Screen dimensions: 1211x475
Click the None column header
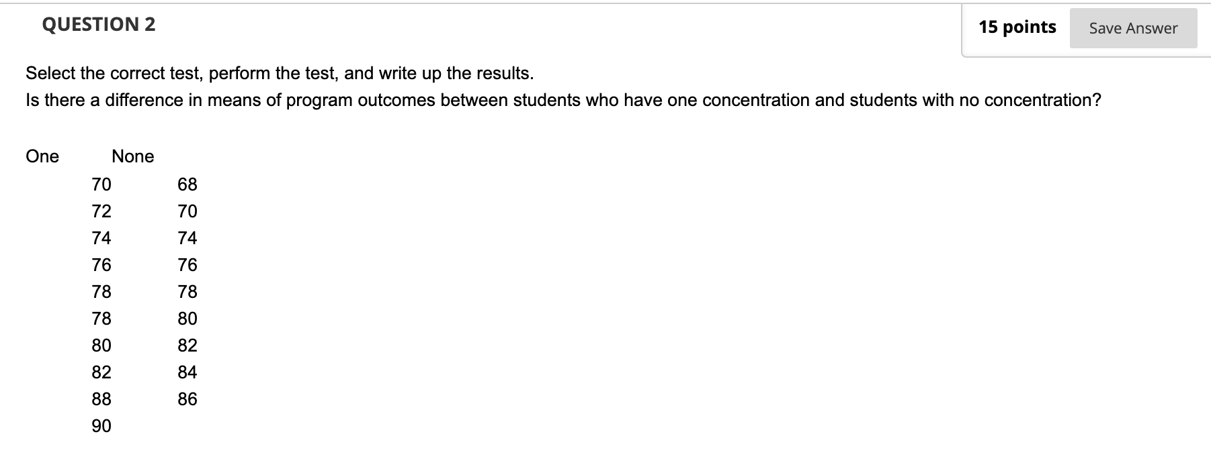(132, 156)
